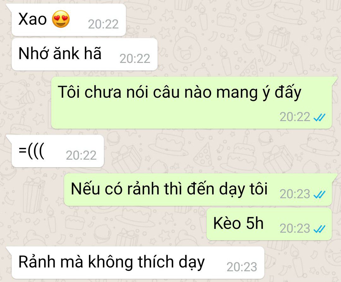Click the 20:22 timestamp in the green bubble
341x282 pixels.
[295, 117]
